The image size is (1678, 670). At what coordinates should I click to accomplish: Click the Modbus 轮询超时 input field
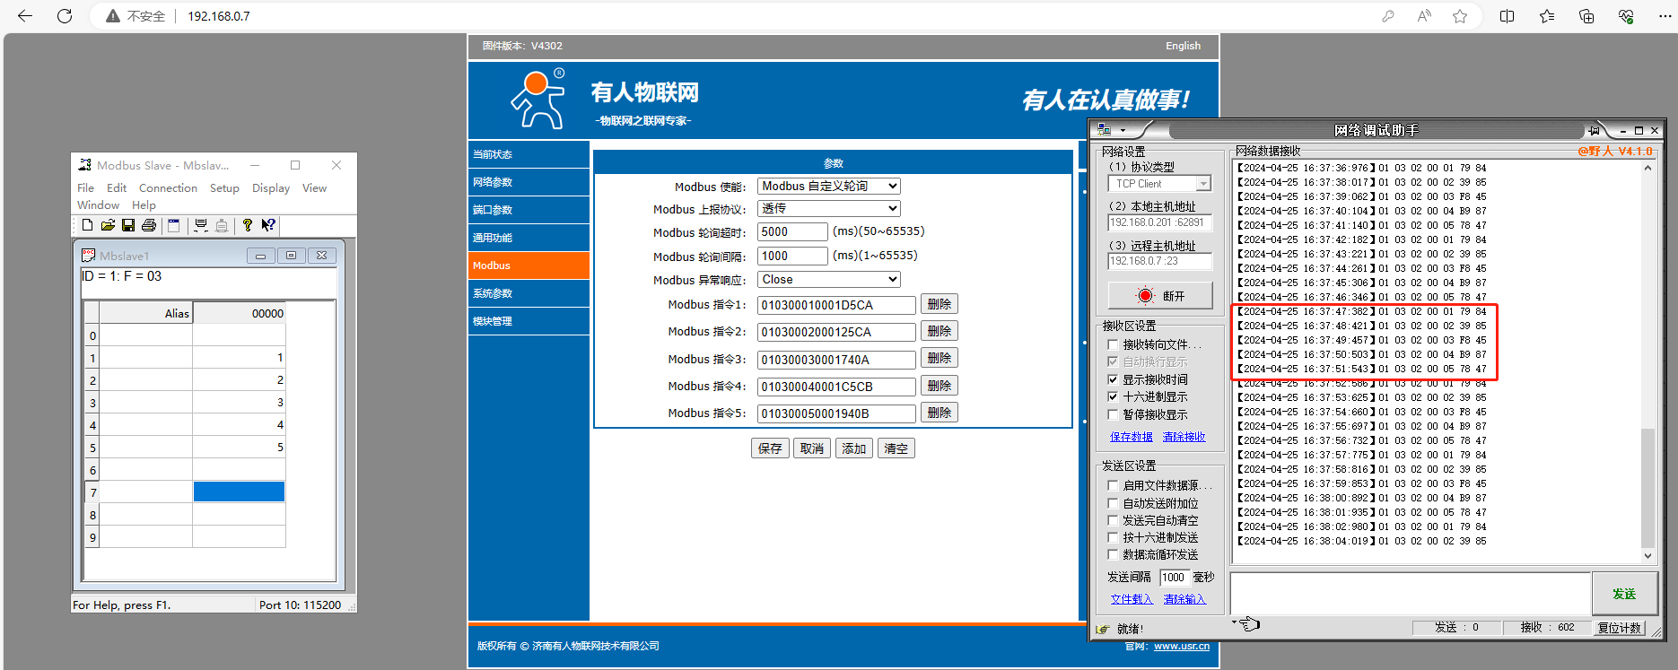click(792, 231)
